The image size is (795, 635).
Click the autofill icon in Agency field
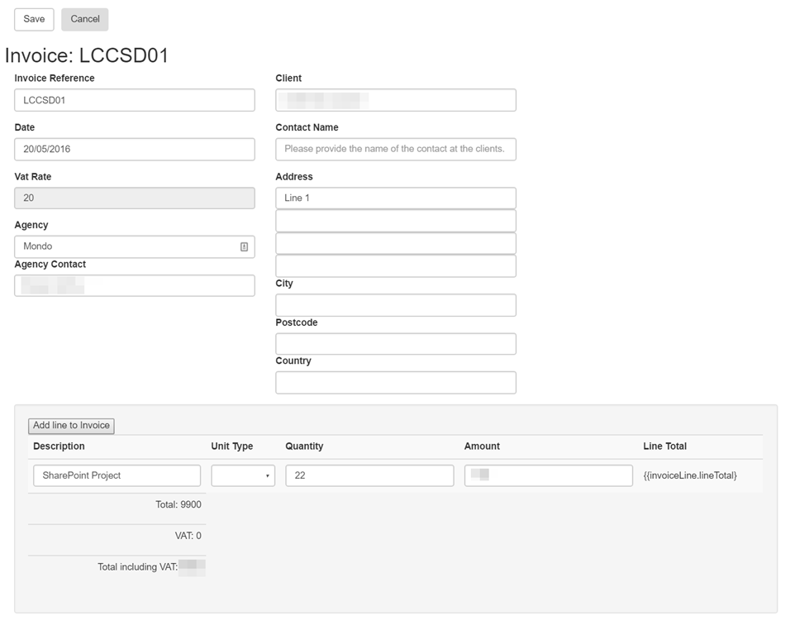pos(244,246)
